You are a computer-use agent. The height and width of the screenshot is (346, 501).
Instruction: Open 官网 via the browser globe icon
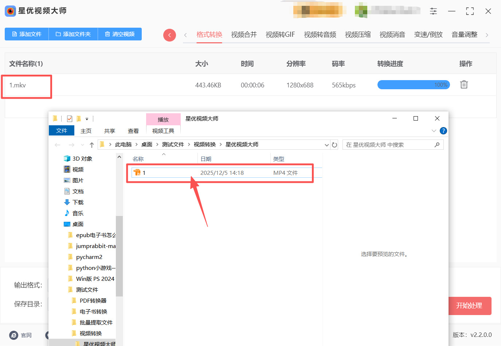tap(13, 335)
